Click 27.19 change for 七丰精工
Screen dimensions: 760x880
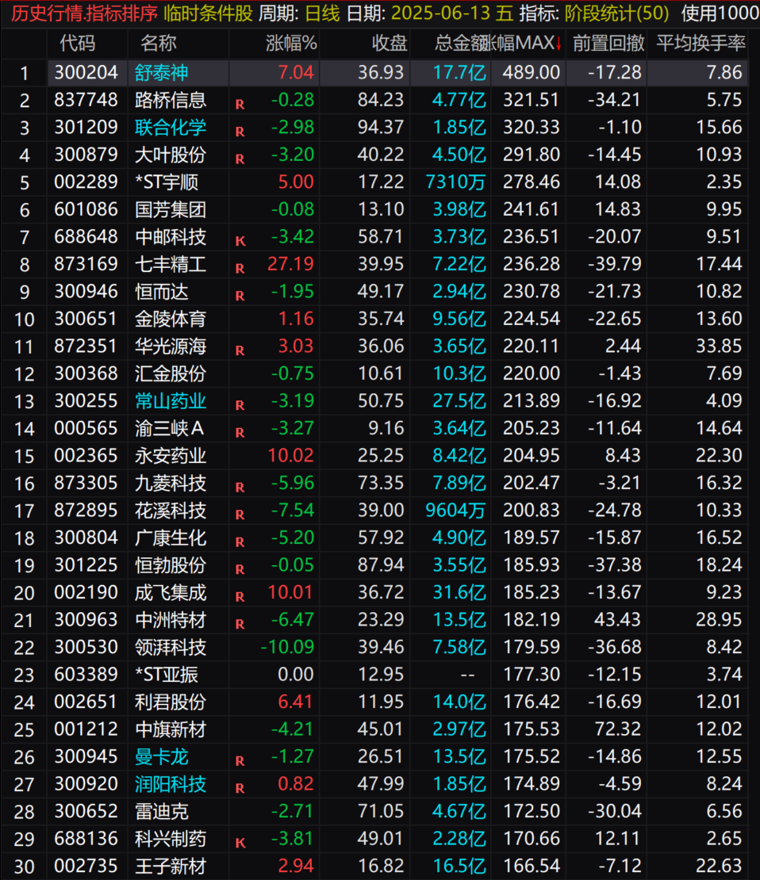pos(290,264)
